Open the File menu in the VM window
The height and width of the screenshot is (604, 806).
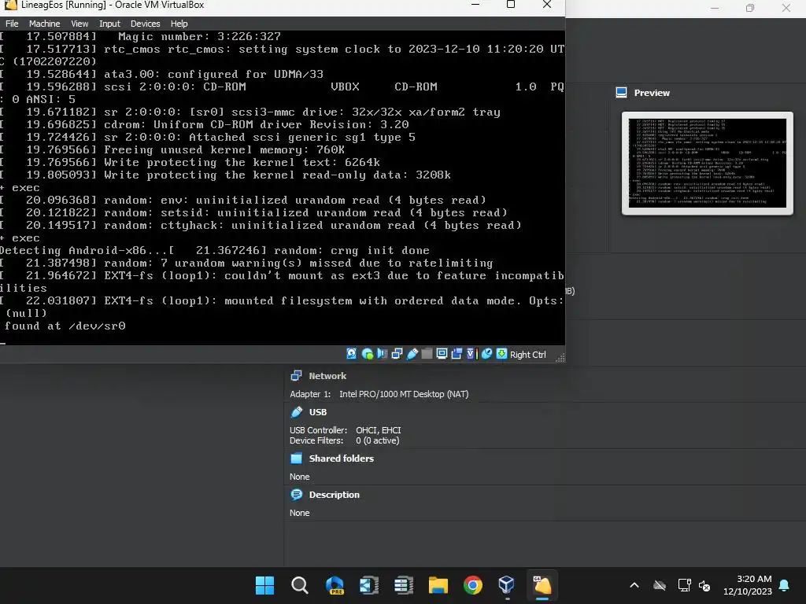pyautogui.click(x=12, y=24)
